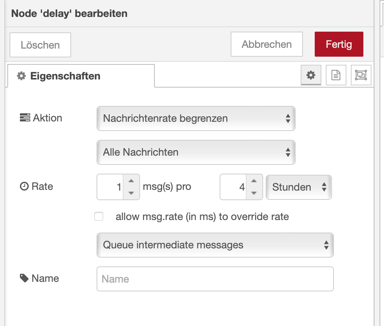This screenshot has height=326, width=384.
Task: Focus the Name text field
Action: [x=215, y=279]
